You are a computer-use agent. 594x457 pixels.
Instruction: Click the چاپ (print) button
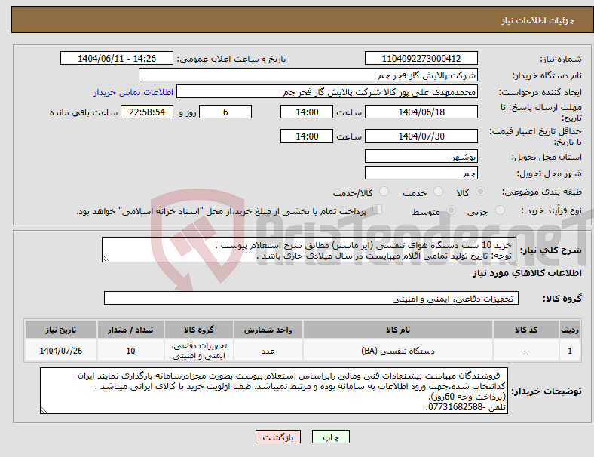pyautogui.click(x=330, y=437)
